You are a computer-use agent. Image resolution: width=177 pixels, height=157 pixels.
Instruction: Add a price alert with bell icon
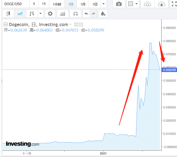[103, 13]
